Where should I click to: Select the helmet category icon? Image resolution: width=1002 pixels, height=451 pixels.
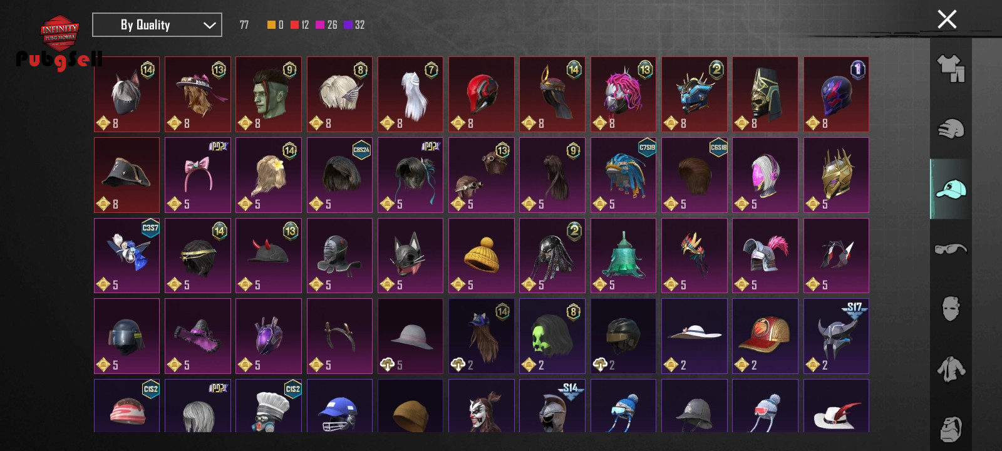(951, 128)
